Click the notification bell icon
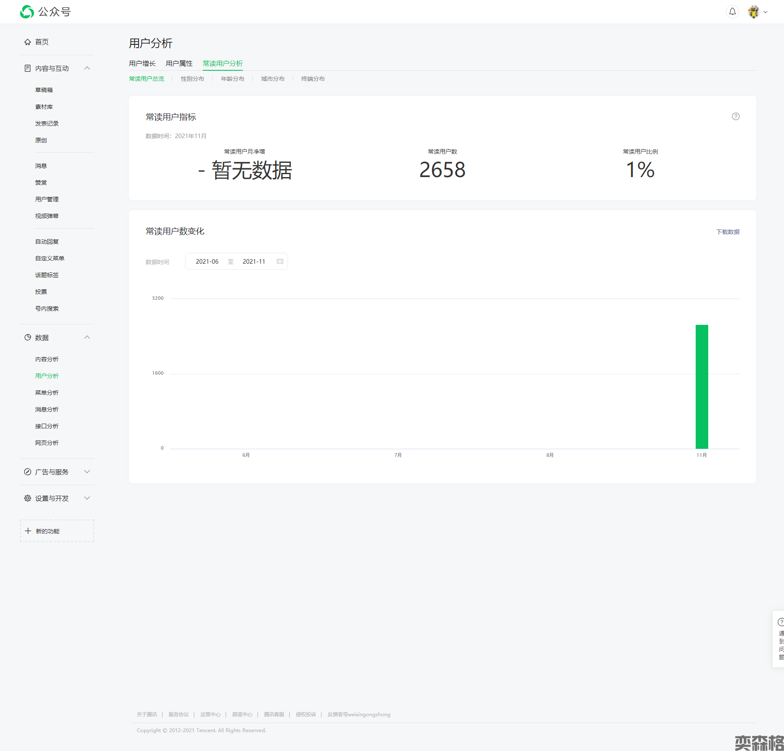 click(x=732, y=12)
